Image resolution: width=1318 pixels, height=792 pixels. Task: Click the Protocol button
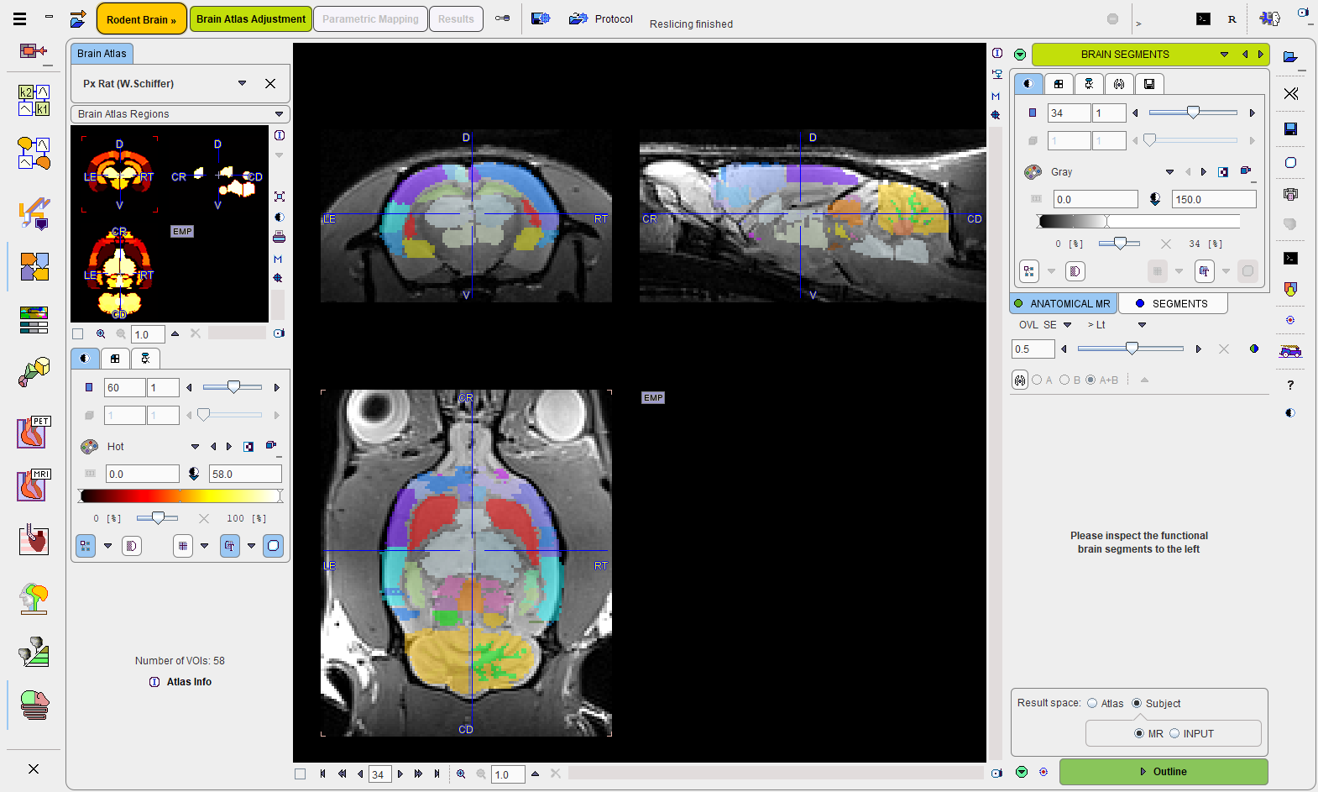pos(601,18)
